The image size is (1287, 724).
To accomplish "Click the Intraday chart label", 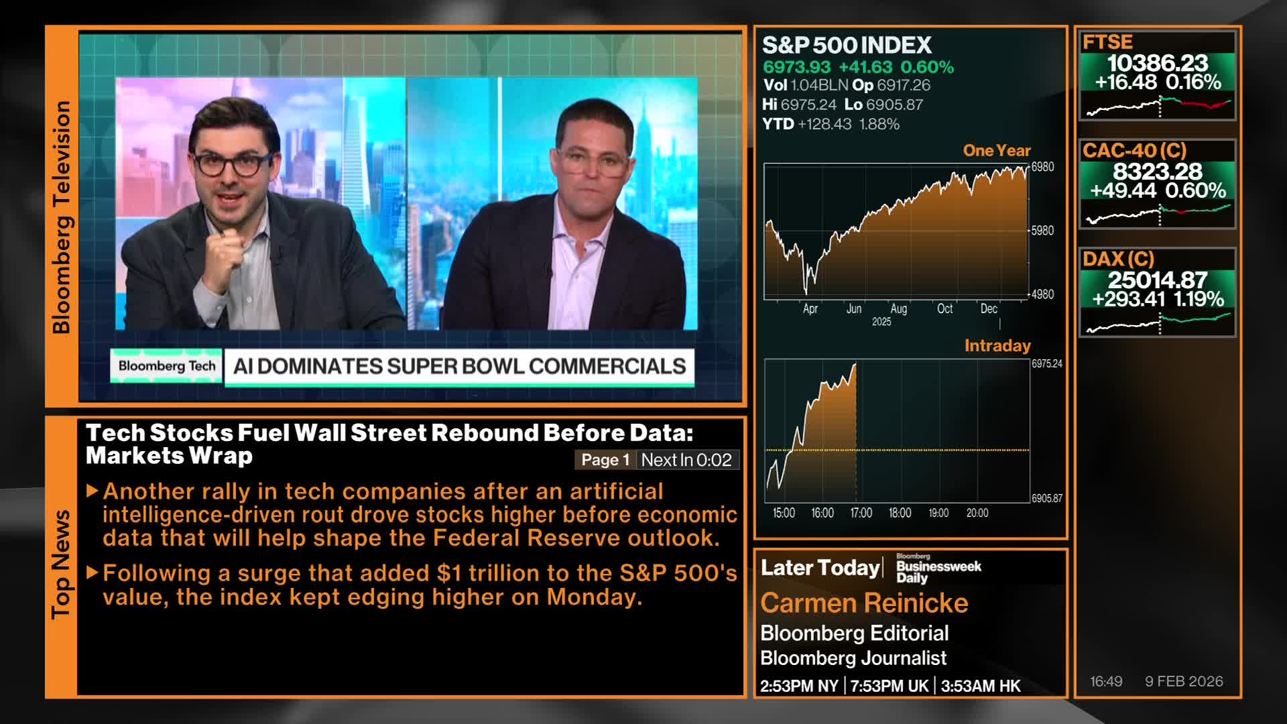I will tap(997, 346).
